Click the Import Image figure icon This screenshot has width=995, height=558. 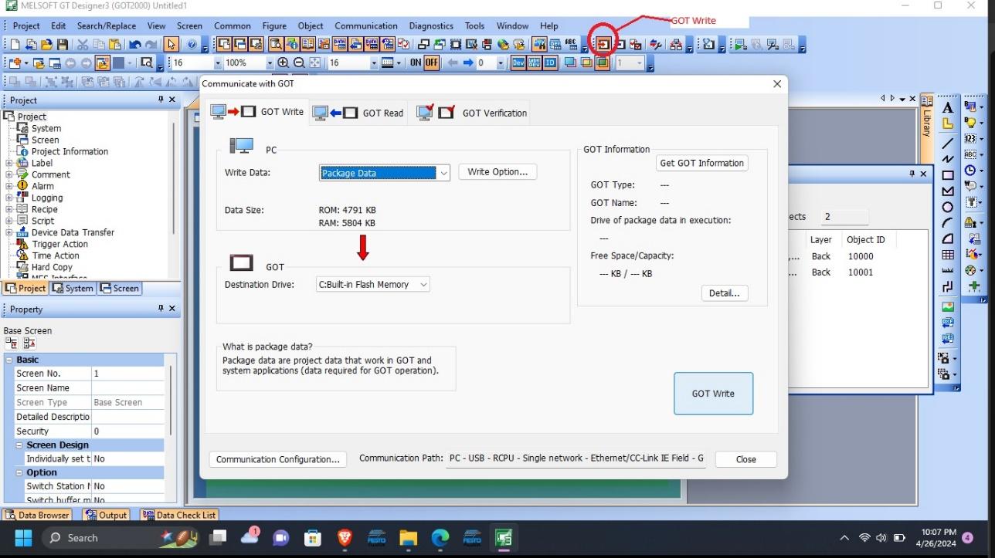pos(948,306)
